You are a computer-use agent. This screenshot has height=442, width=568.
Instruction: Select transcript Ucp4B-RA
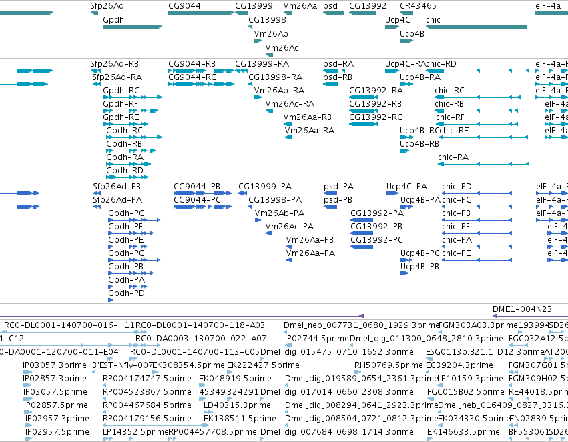tap(420, 77)
